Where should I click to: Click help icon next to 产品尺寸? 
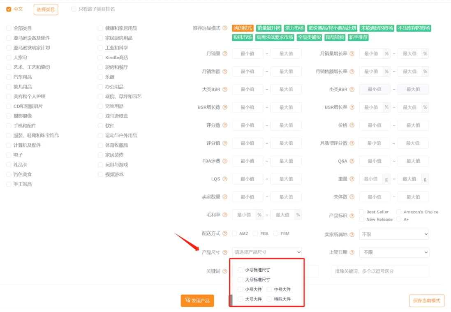pos(225,252)
